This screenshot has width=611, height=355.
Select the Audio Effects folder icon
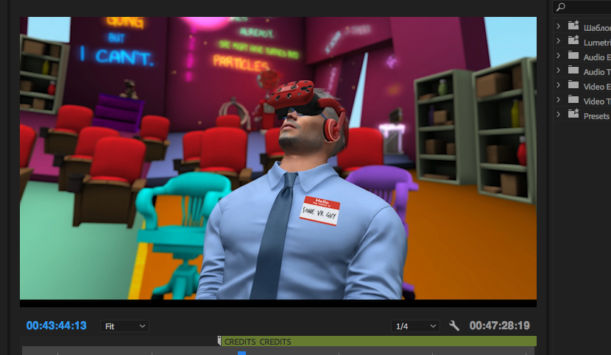(x=573, y=55)
